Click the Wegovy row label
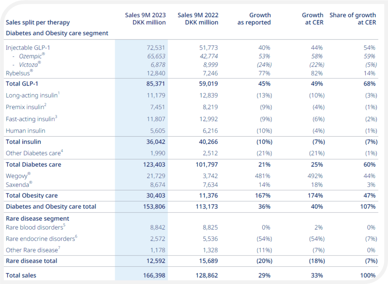 (18, 176)
